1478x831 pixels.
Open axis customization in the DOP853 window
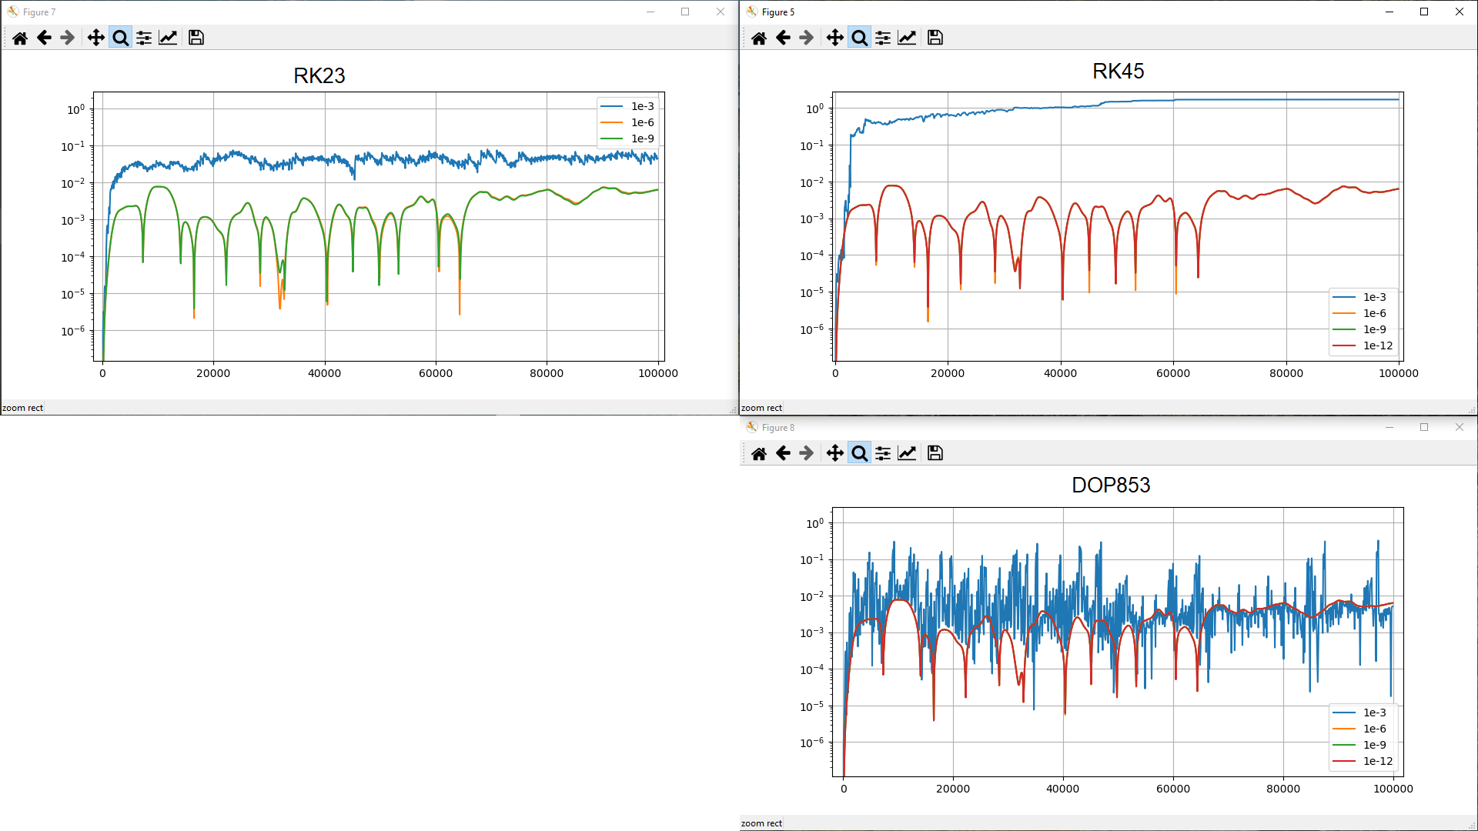click(907, 453)
